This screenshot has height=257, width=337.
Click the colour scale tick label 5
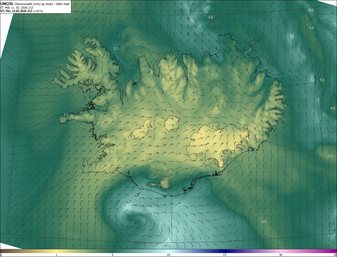click(112, 255)
